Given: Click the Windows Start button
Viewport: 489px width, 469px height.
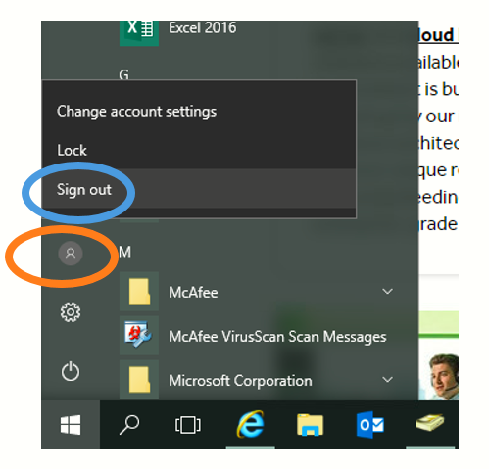Looking at the screenshot, I should pos(71,425).
